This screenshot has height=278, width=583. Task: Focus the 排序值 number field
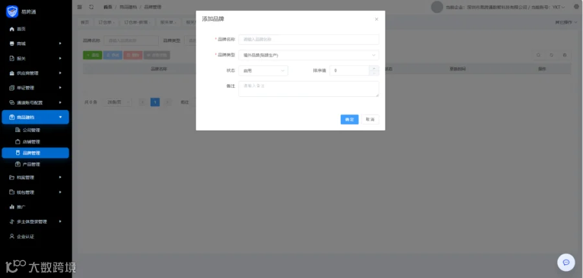click(350, 70)
